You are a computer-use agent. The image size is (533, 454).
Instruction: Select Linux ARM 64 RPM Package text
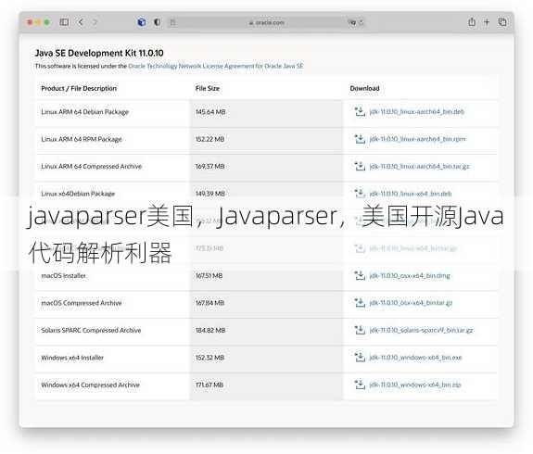coord(82,139)
